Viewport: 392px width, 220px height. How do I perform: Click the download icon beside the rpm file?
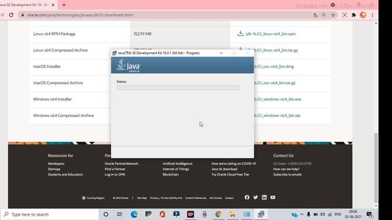[240, 34]
